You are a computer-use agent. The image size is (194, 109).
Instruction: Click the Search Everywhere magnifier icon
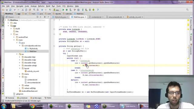pos(187,10)
